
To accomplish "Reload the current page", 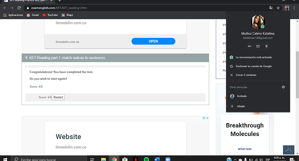I will click(x=19, y=8).
